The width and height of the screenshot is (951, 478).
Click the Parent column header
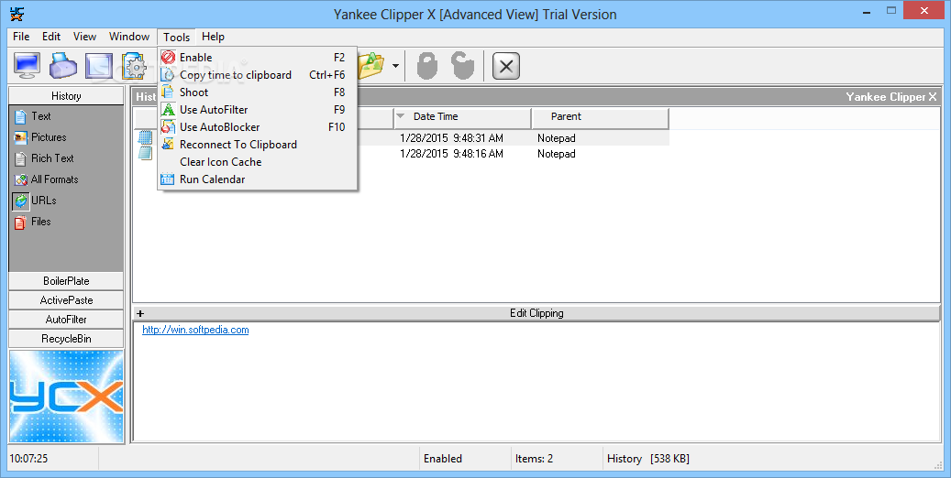600,117
